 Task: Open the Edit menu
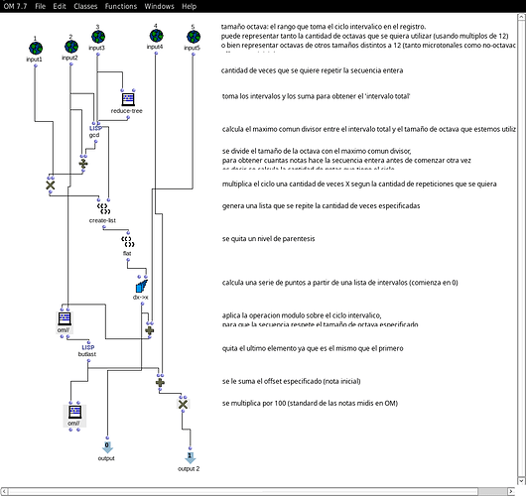tap(60, 6)
